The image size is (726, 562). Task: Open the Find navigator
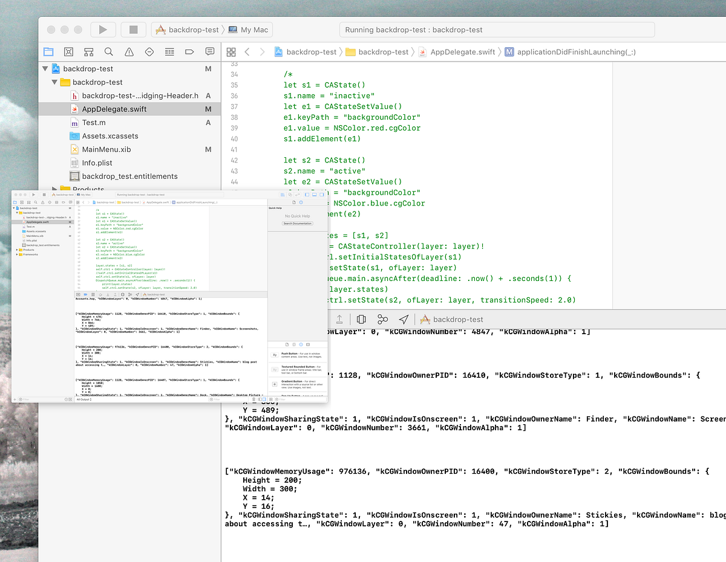coord(109,52)
